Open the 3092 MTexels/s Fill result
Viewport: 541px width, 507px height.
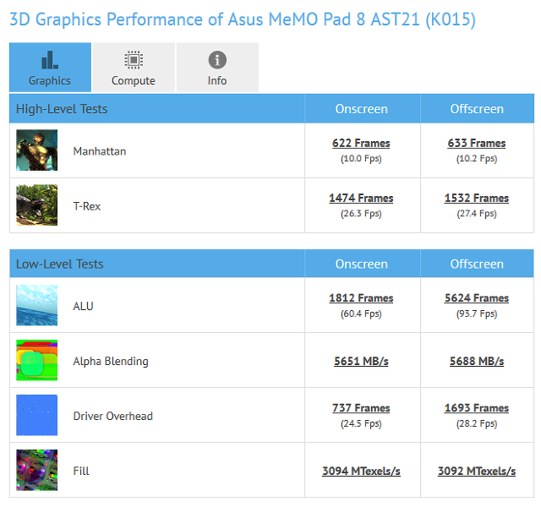click(x=477, y=472)
